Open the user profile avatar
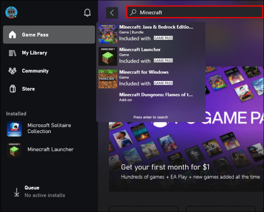Viewport: 264px width, 212px height. (11, 13)
